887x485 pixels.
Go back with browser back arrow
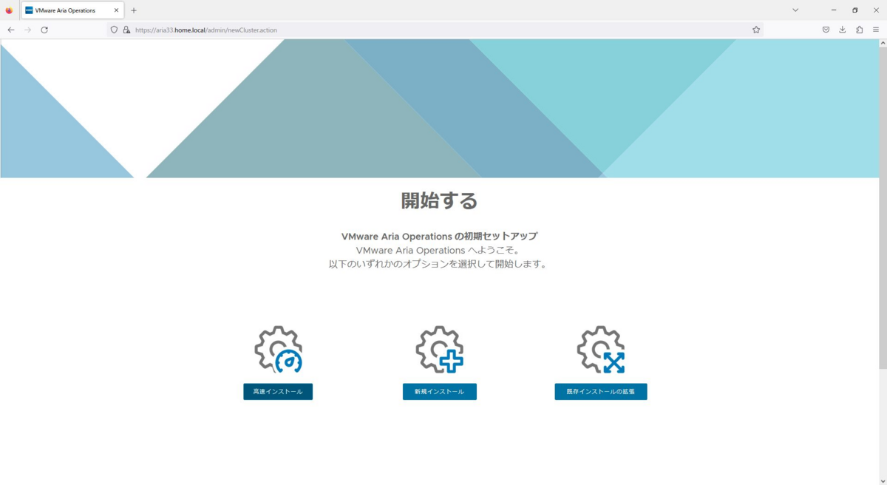pos(11,30)
